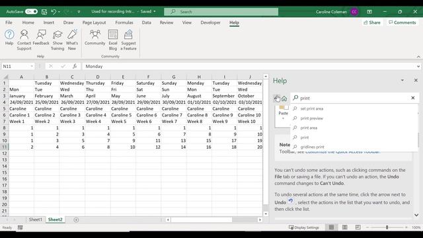Switch to the Sheet1 tab
The height and width of the screenshot is (238, 423).
pyautogui.click(x=35, y=219)
